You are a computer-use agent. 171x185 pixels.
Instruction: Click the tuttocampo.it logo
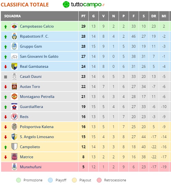[x=83, y=4]
